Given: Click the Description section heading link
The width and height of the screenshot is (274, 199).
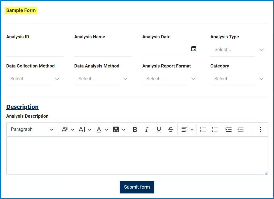Looking at the screenshot, I should point(22,107).
